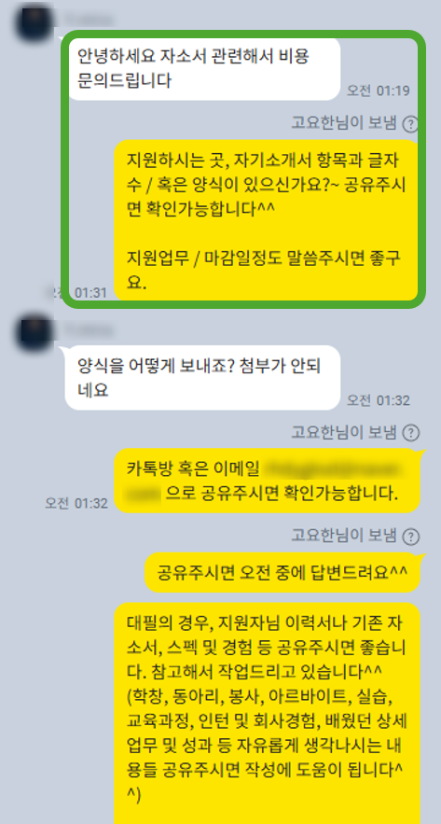
Task: Click the question mark icon above the 지원하시는 곳 message
Action: point(410,124)
